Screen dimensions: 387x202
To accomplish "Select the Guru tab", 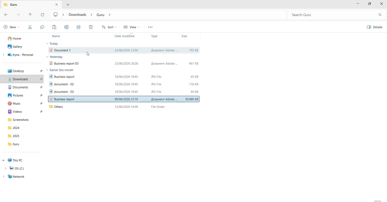I will pos(31,4).
